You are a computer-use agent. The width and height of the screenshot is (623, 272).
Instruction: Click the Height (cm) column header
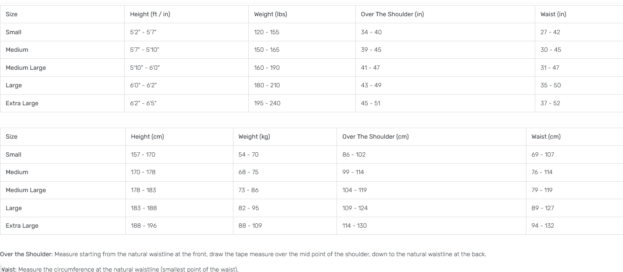coord(179,136)
